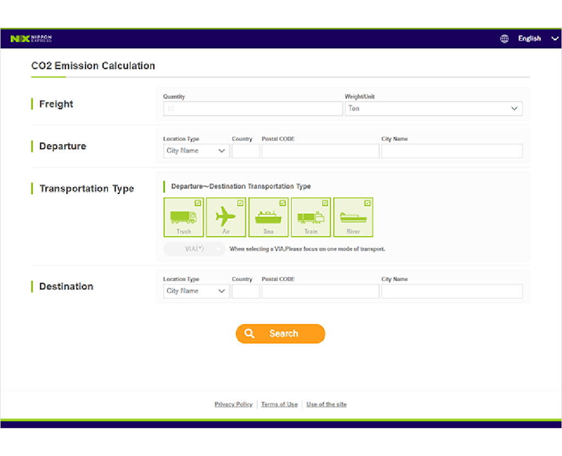Click the orange Search button
Viewport: 562px width, 456px height.
pyautogui.click(x=280, y=334)
